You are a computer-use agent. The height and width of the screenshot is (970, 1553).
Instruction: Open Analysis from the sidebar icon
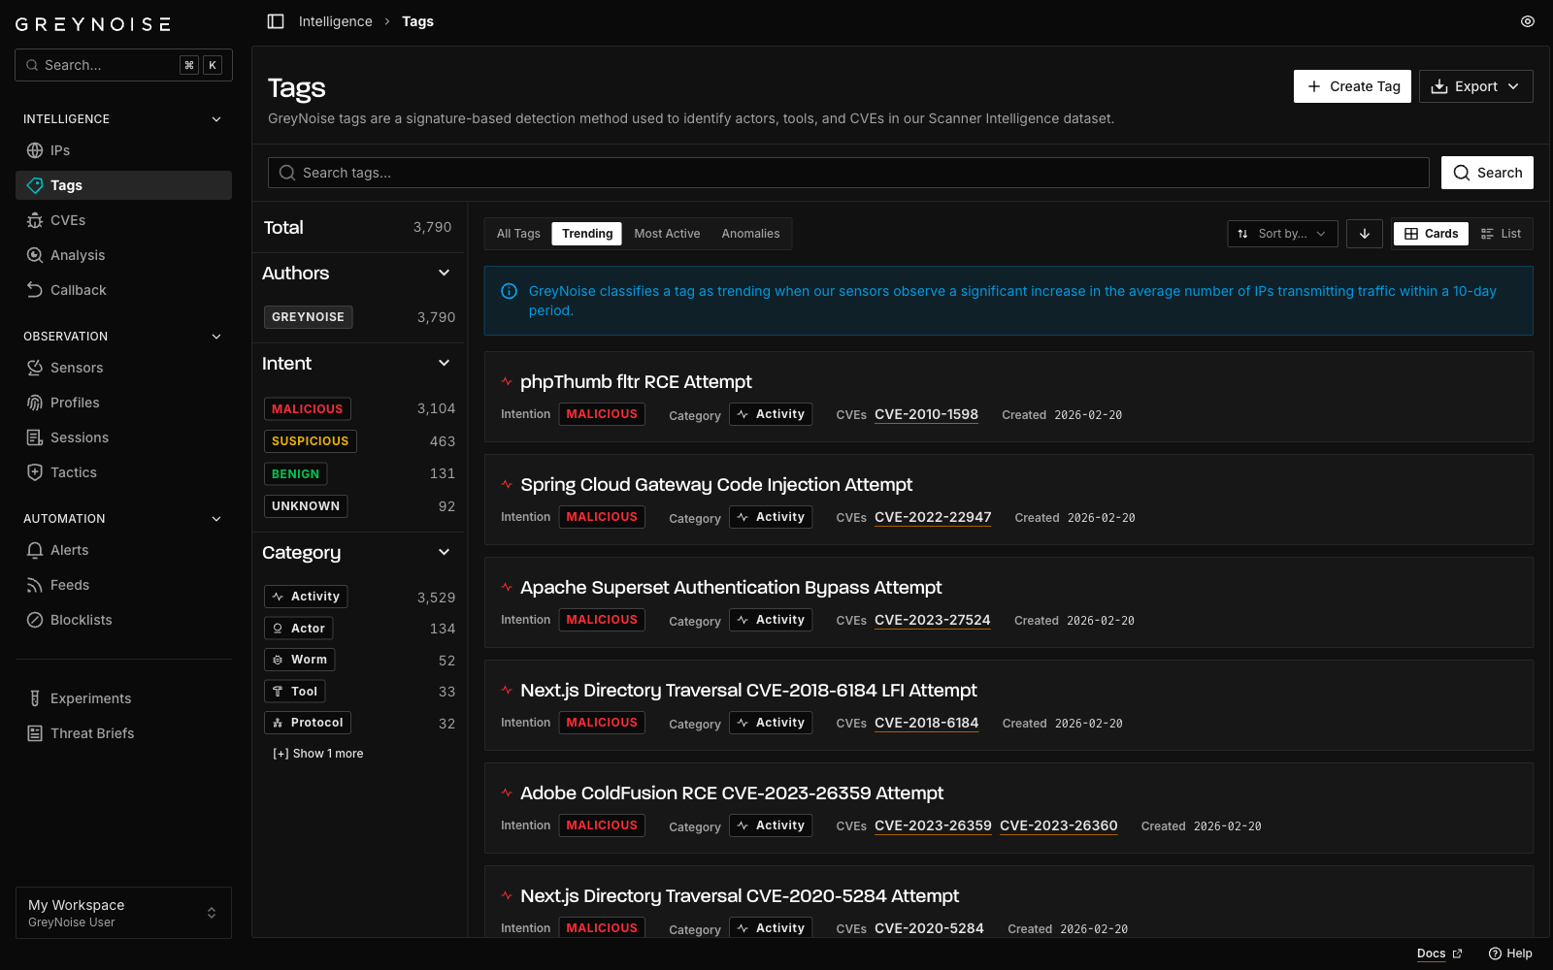click(x=35, y=255)
